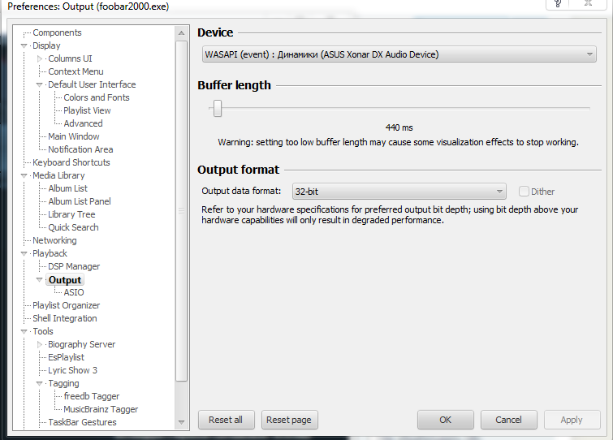Click the Reset page button
The image size is (613, 440).
tap(289, 420)
